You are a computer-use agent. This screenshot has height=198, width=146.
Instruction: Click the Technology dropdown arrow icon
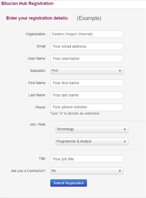click(x=125, y=129)
